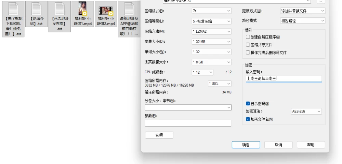Select the 福利姬 小舒淇1.mp4 video thumbnail

coord(83,9)
